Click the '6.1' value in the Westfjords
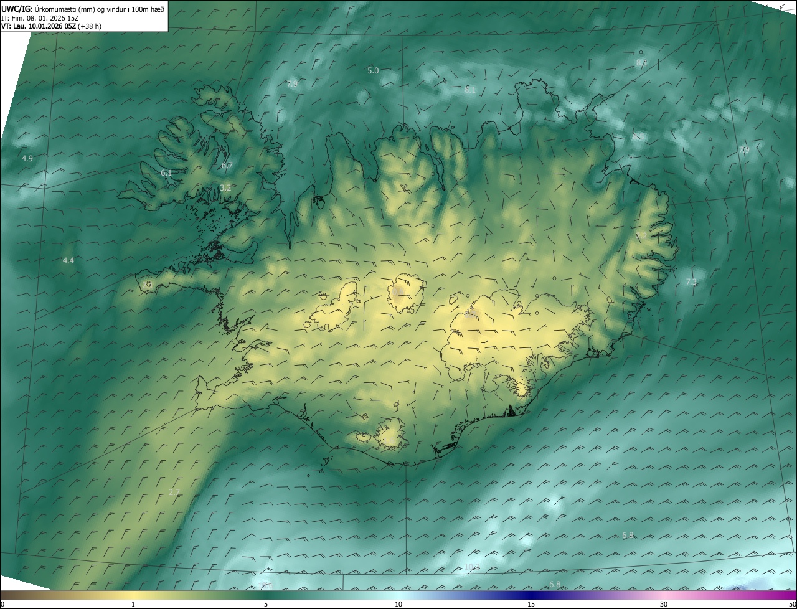This screenshot has width=797, height=609. (x=166, y=172)
